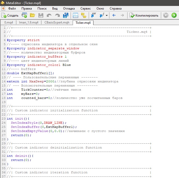
Task: Click the var list-variables icon
Action: pyautogui.click(x=93, y=15)
